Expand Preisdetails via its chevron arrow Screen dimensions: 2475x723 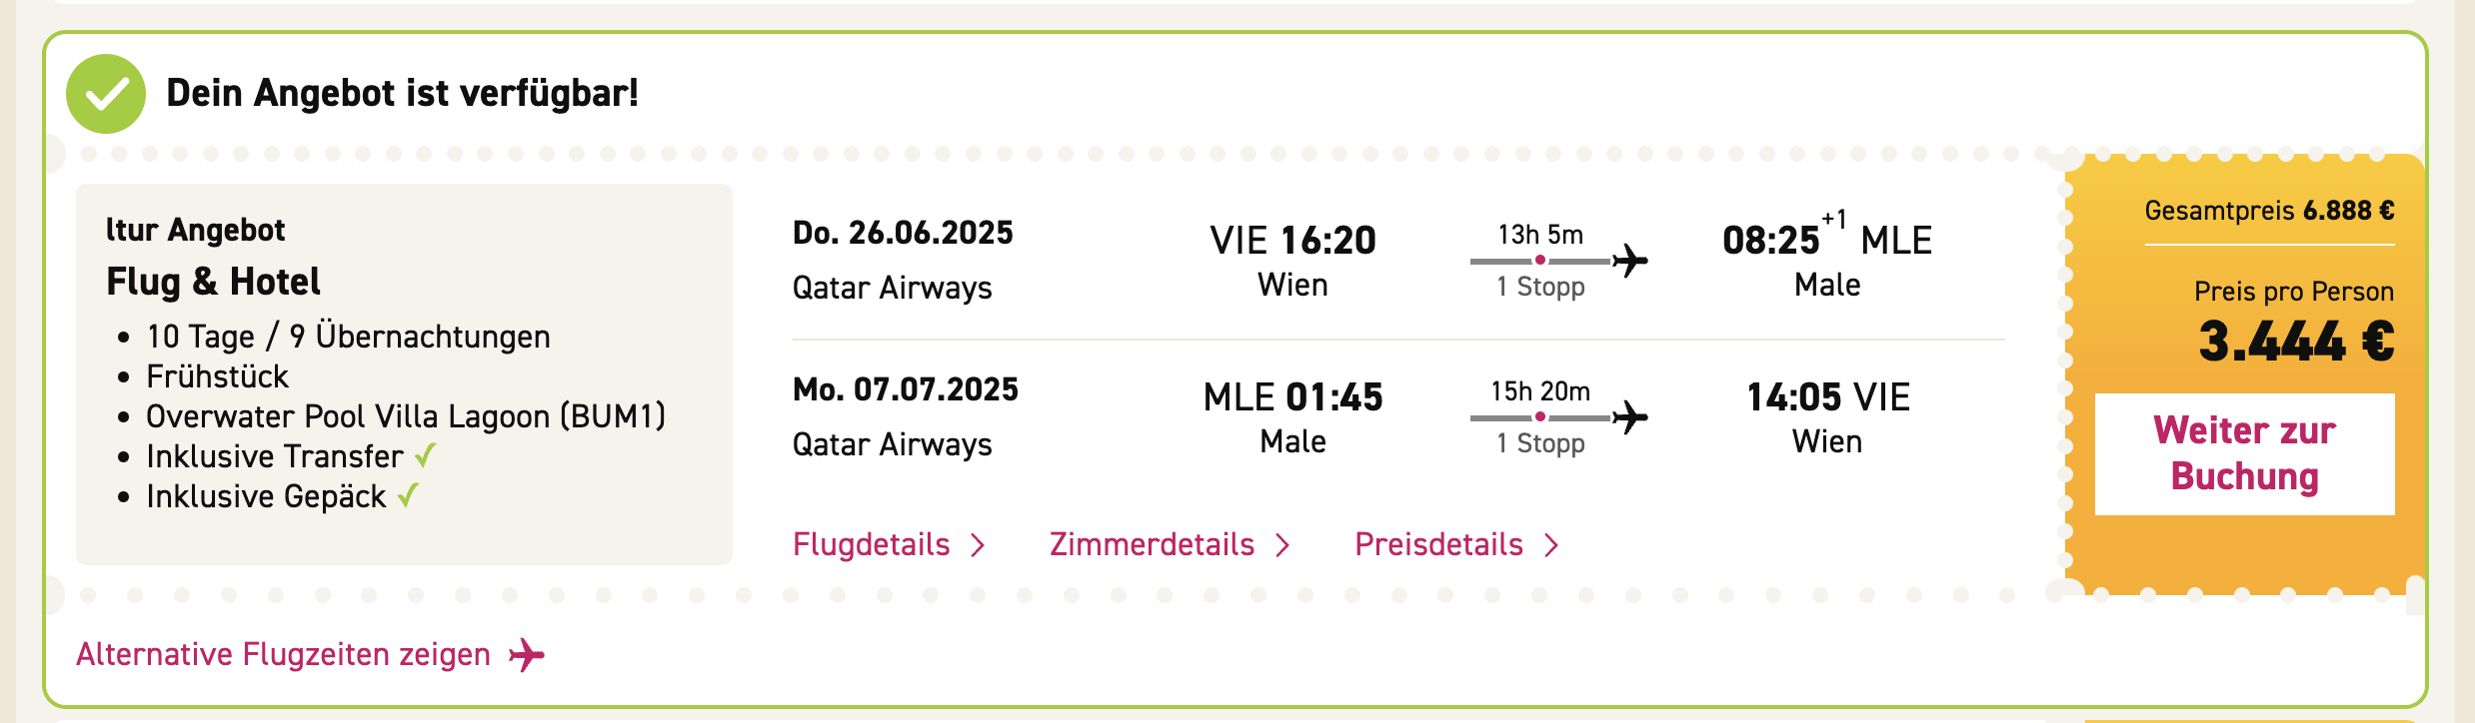tap(1551, 545)
